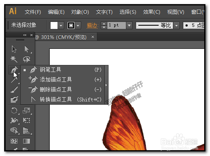This screenshot has height=156, width=210.
Task: Open the 等比 variable width profile dropdown
Action: [176, 25]
